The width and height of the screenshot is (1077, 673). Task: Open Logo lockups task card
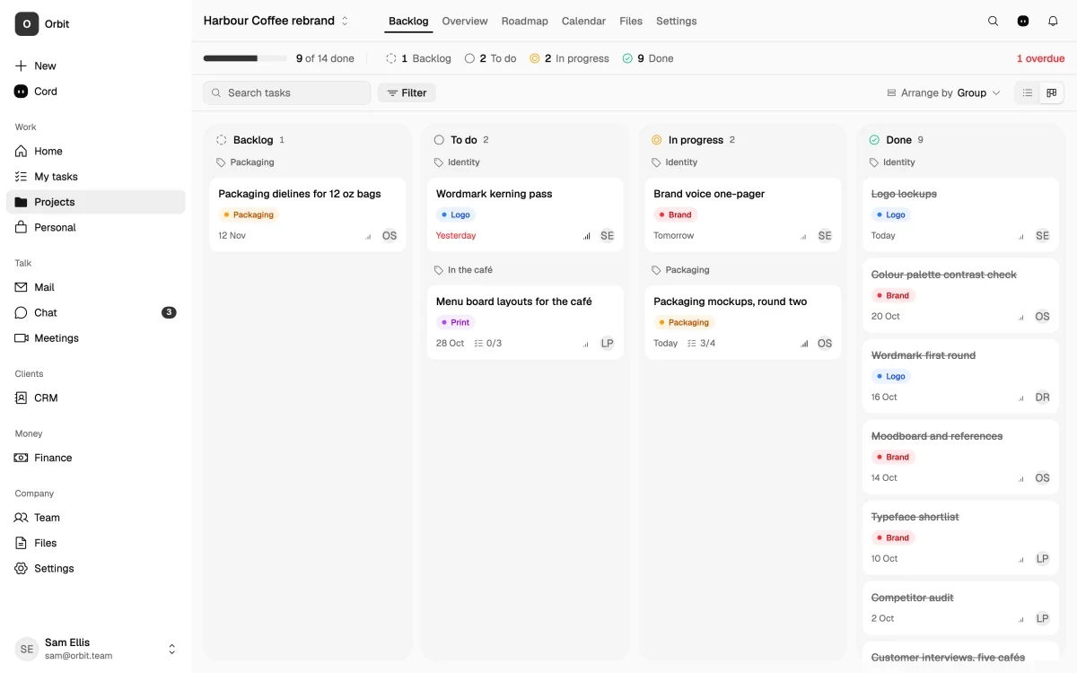[x=960, y=214]
